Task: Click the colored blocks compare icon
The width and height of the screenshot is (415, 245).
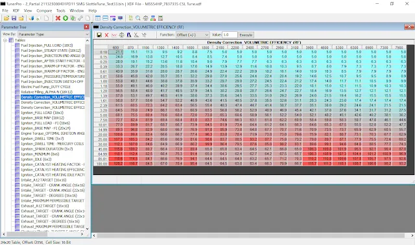Action: [x=153, y=18]
